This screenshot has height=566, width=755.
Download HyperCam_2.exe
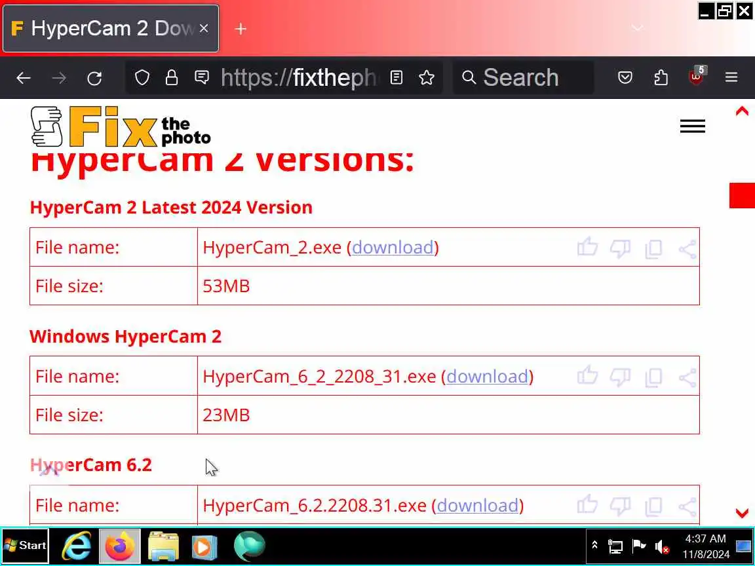pyautogui.click(x=393, y=248)
